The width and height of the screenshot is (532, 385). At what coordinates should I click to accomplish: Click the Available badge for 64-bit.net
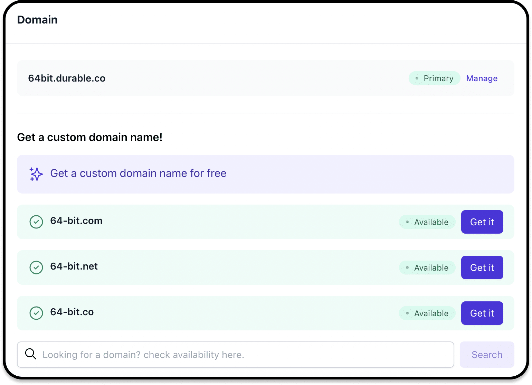[x=427, y=268]
